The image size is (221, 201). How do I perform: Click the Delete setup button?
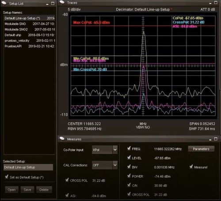tap(44, 189)
